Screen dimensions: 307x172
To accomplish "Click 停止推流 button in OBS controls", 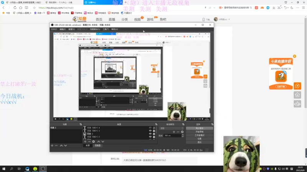I will pyautogui.click(x=199, y=128).
